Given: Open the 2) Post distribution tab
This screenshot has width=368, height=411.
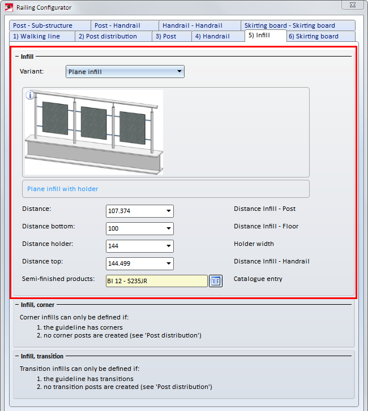Looking at the screenshot, I should (x=113, y=36).
